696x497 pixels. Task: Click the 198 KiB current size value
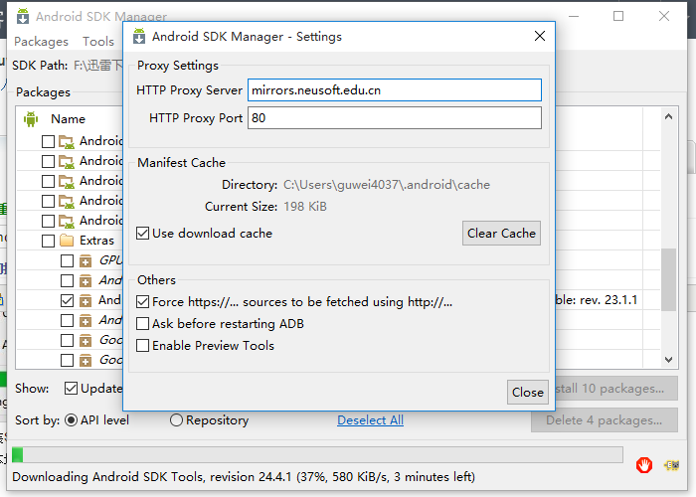click(x=305, y=207)
